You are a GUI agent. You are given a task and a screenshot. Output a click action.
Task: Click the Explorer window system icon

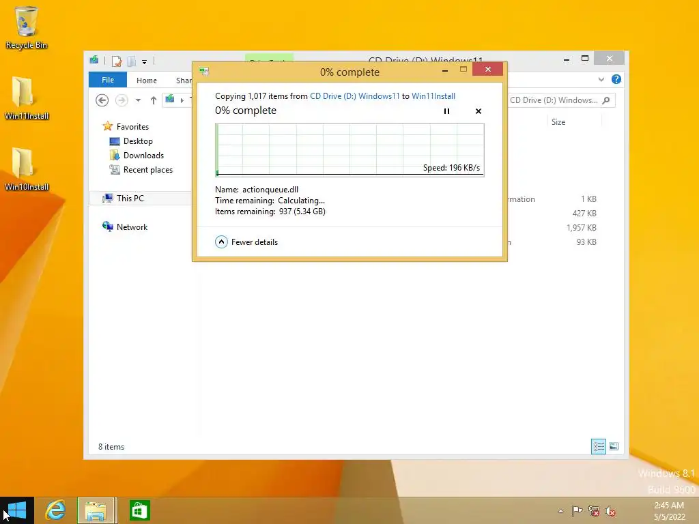(x=94, y=60)
